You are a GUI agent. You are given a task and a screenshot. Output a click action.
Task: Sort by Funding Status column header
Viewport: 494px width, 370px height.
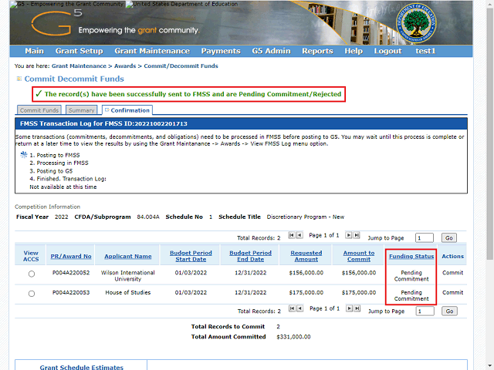point(411,256)
